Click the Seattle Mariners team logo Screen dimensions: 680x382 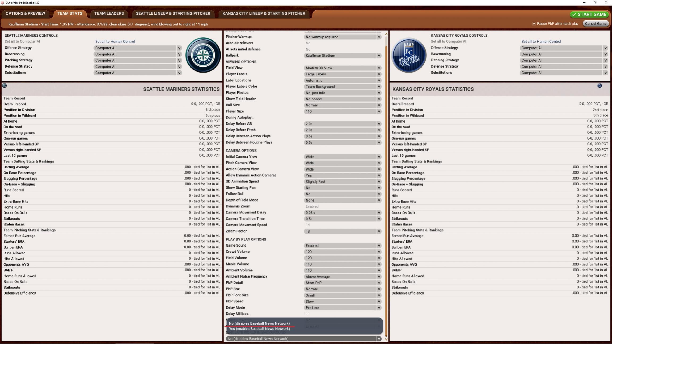[x=203, y=55]
